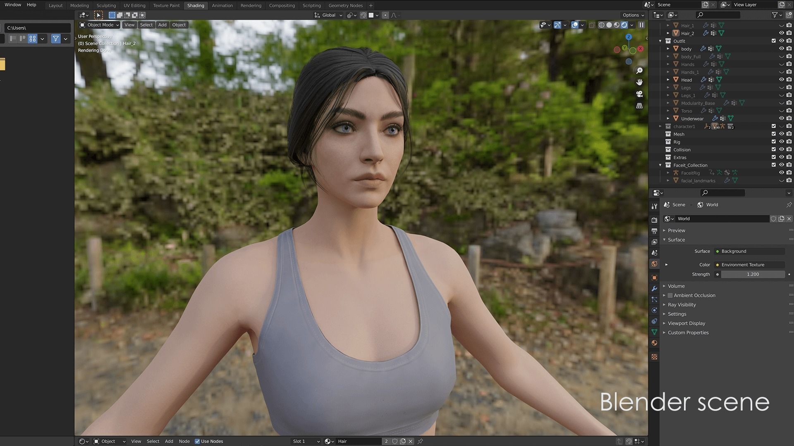794x446 pixels.
Task: Open the Material properties tab icon
Action: (x=654, y=343)
